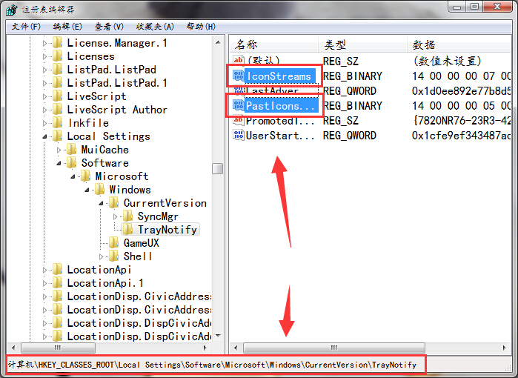
Task: Click the default (默认) string value icon
Action: 239,61
